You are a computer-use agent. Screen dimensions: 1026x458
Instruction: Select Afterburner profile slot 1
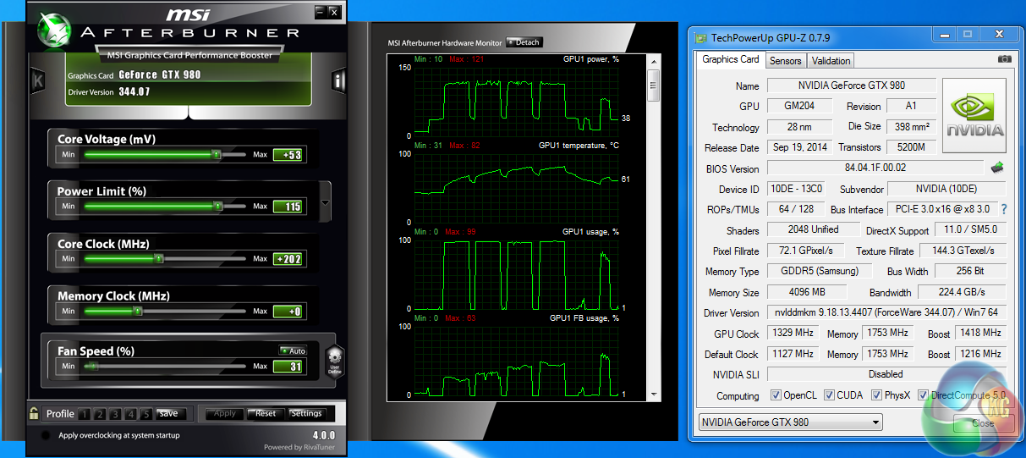[85, 414]
